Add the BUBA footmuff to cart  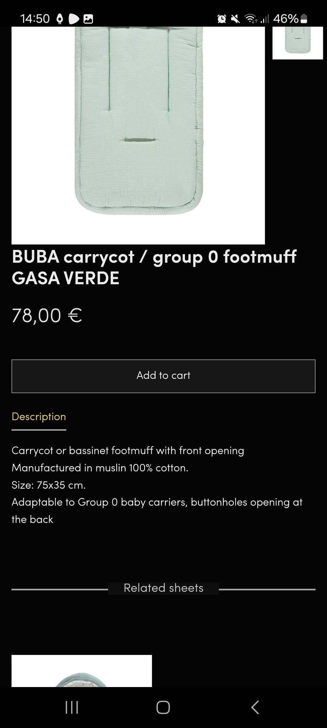163,376
